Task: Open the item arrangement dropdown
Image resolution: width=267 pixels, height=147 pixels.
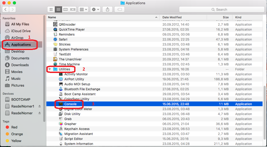Action: pyautogui.click(x=83, y=9)
